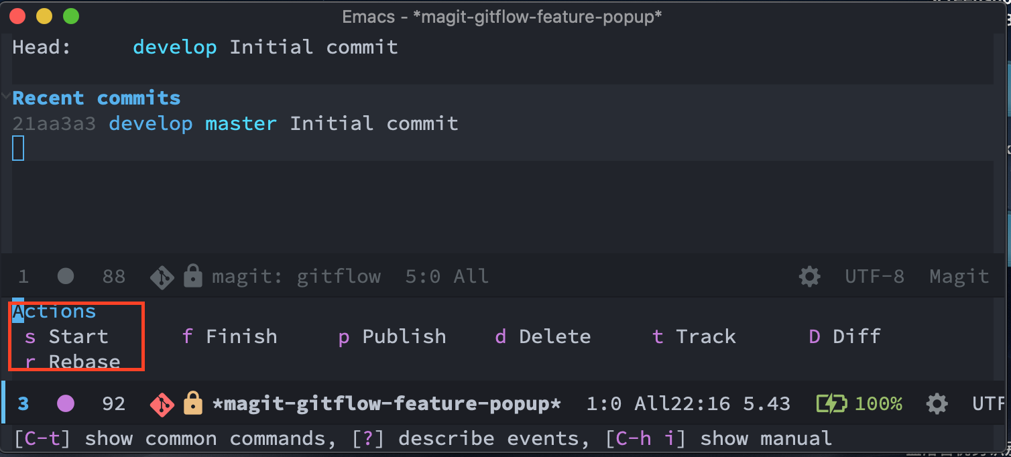Click the gray lock icon beside magit: gitflow
This screenshot has height=457, width=1011.
(193, 275)
